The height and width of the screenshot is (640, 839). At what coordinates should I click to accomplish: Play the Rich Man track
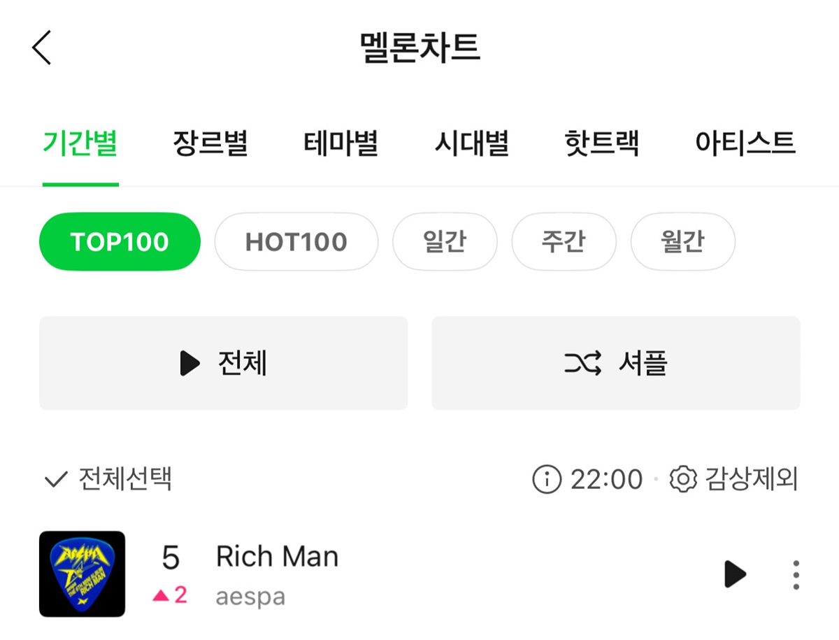tap(735, 574)
